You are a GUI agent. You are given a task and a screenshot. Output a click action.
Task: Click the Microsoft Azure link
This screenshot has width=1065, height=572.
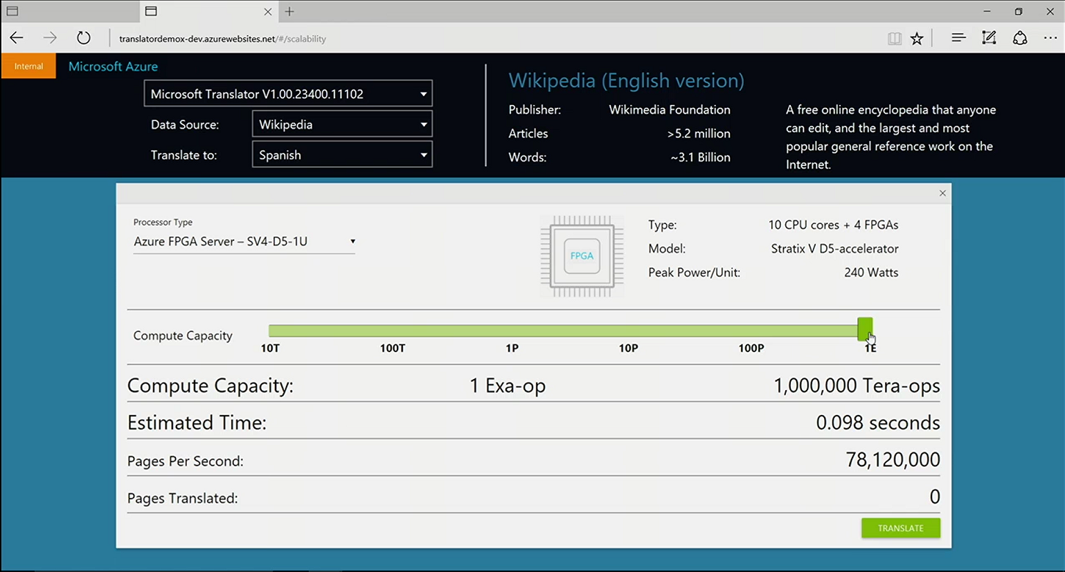point(113,66)
